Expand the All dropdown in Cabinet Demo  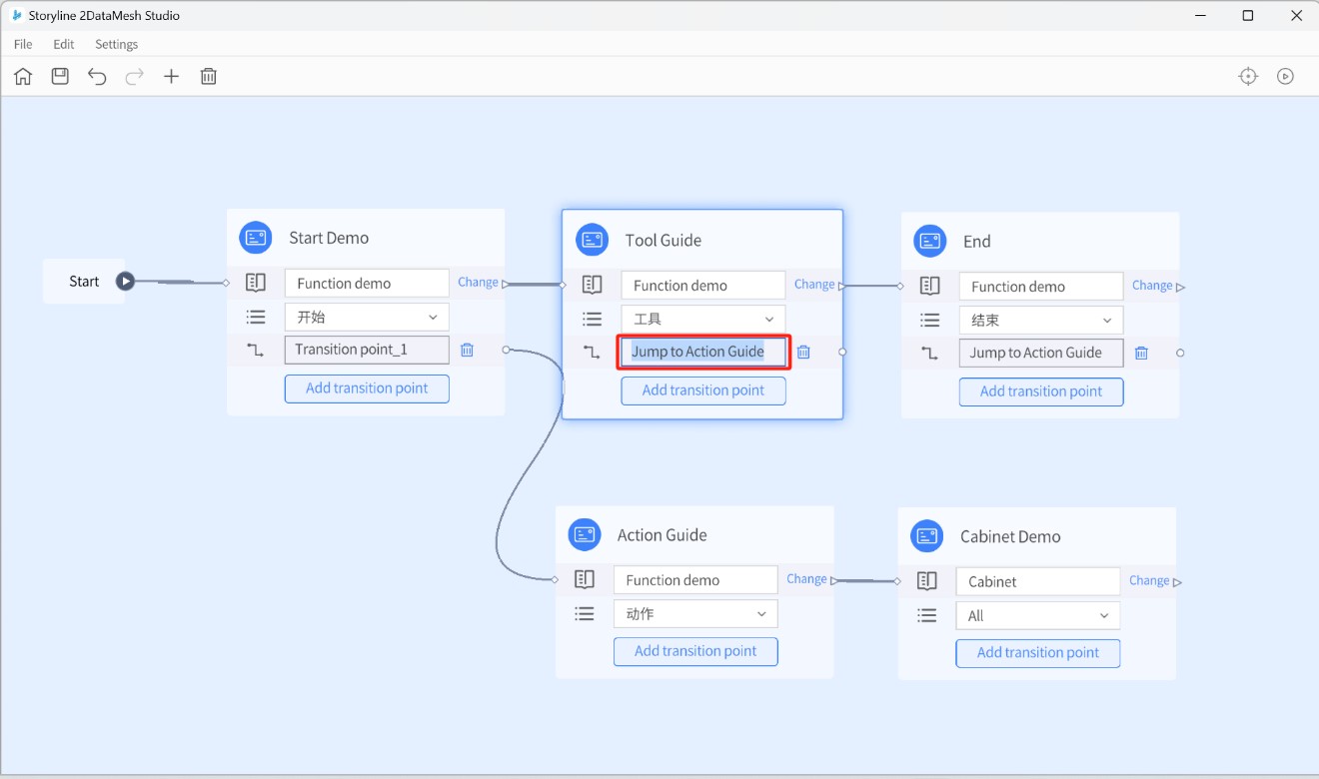click(1037, 616)
